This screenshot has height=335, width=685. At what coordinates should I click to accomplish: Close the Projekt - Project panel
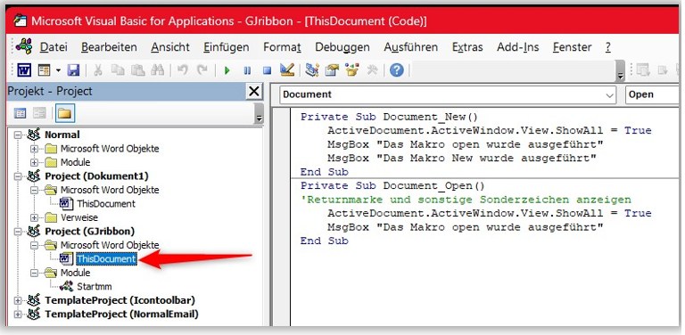click(x=253, y=92)
